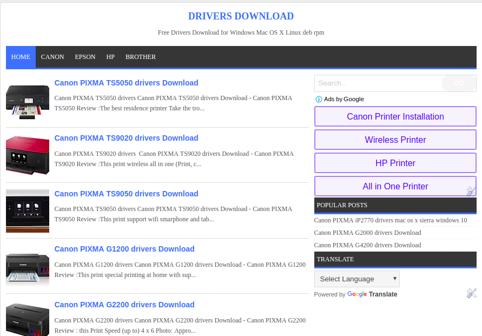Open the HP Printer ad link
This screenshot has width=482, height=336.
pos(395,163)
